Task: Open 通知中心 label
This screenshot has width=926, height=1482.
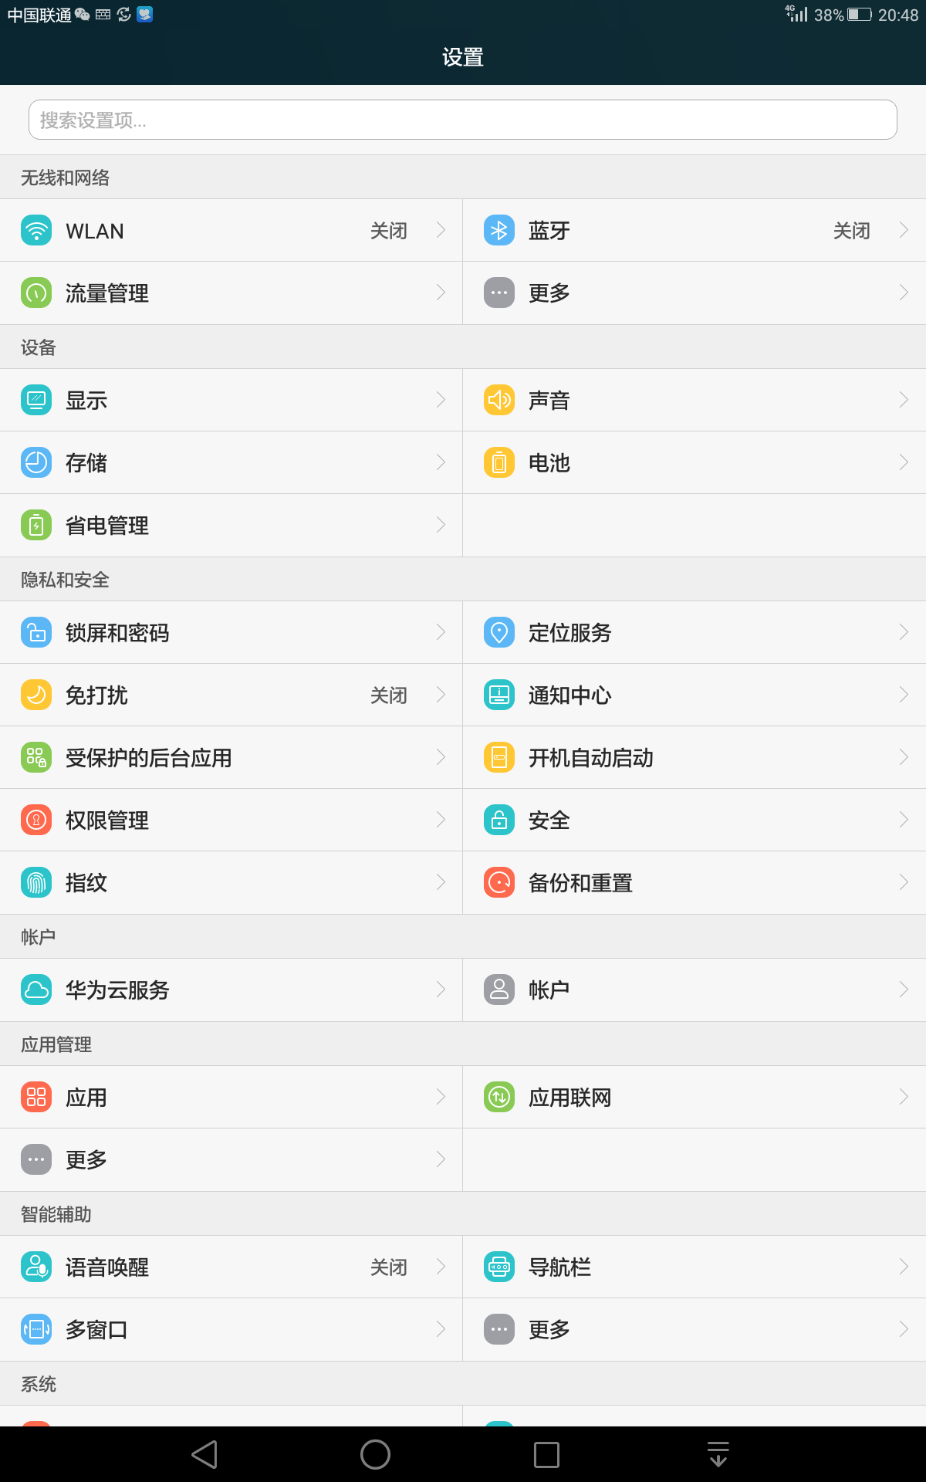Action: pos(570,695)
